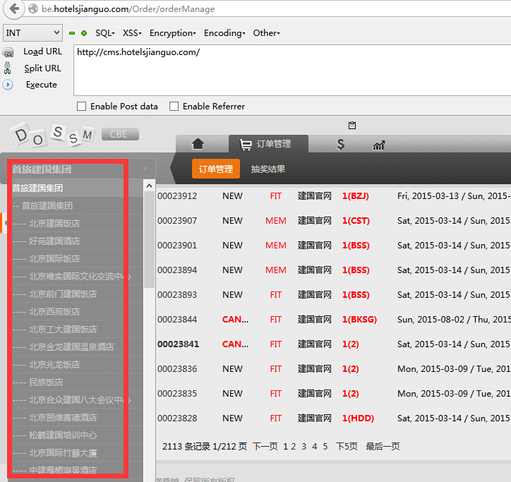Select 民族饭店 in hotel list
The image size is (511, 482).
coord(46,382)
